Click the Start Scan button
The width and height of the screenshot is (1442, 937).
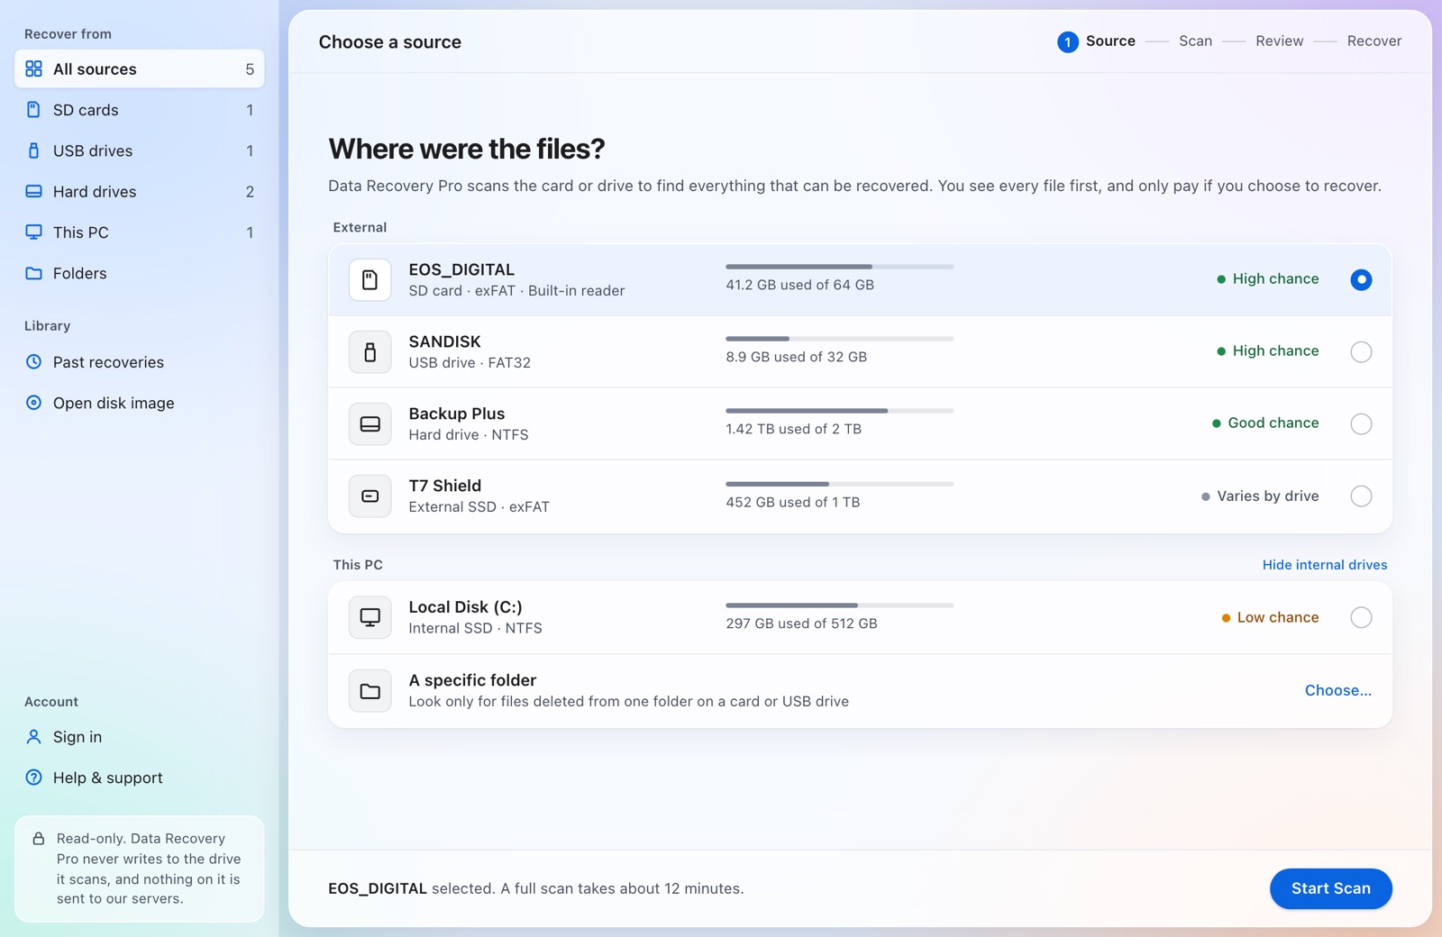1330,888
